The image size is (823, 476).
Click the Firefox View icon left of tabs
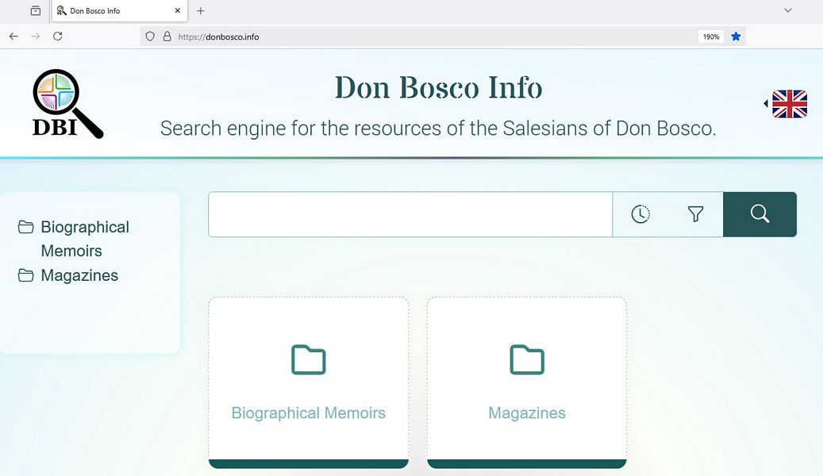click(x=35, y=10)
